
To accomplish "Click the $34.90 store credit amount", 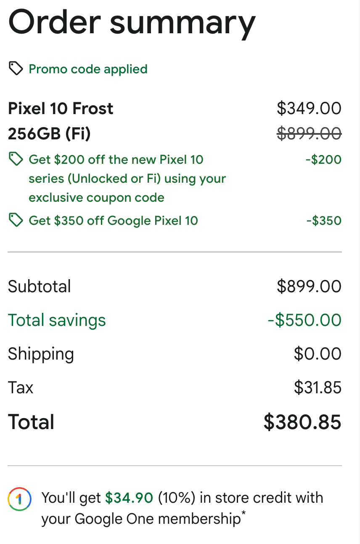I will pyautogui.click(x=129, y=498).
